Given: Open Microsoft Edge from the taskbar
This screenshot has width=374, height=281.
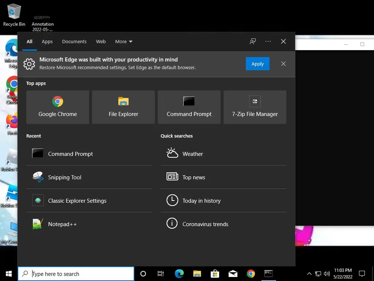Looking at the screenshot, I should tap(179, 274).
